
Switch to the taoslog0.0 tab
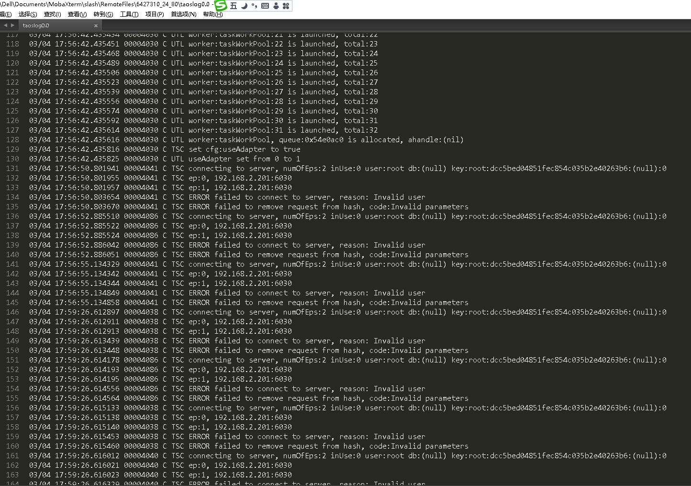pyautogui.click(x=36, y=25)
